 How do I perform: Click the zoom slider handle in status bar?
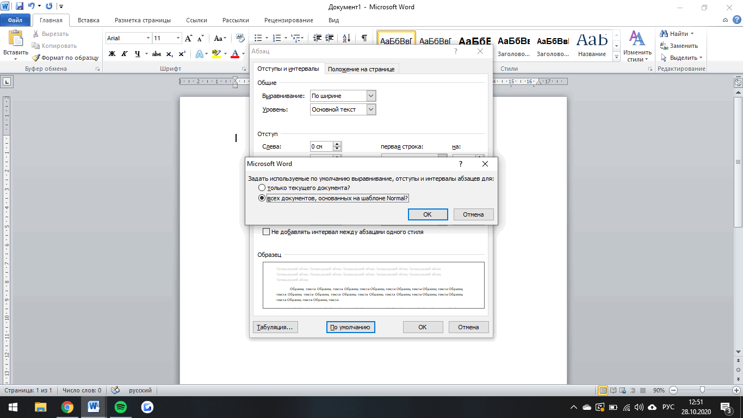pyautogui.click(x=703, y=390)
